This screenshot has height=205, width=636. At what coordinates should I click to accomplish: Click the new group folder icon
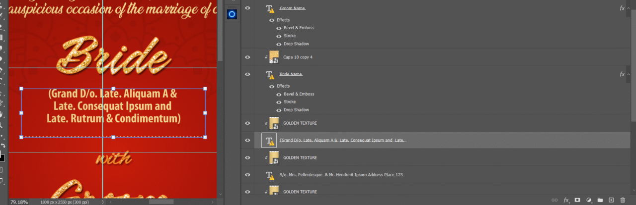tap(600, 200)
